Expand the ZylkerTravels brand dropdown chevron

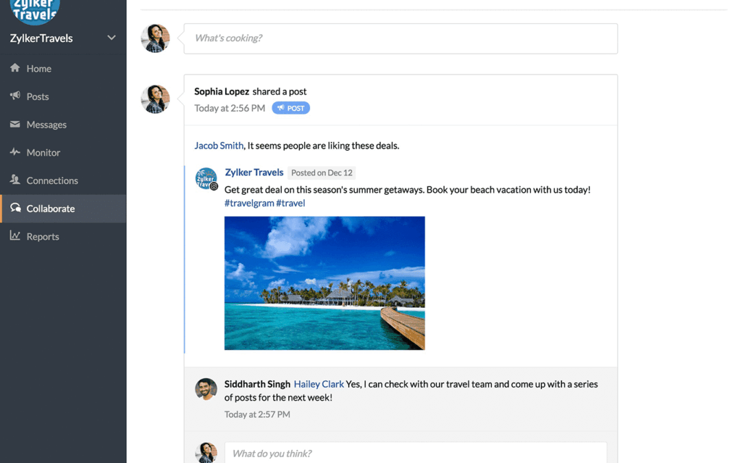(112, 38)
